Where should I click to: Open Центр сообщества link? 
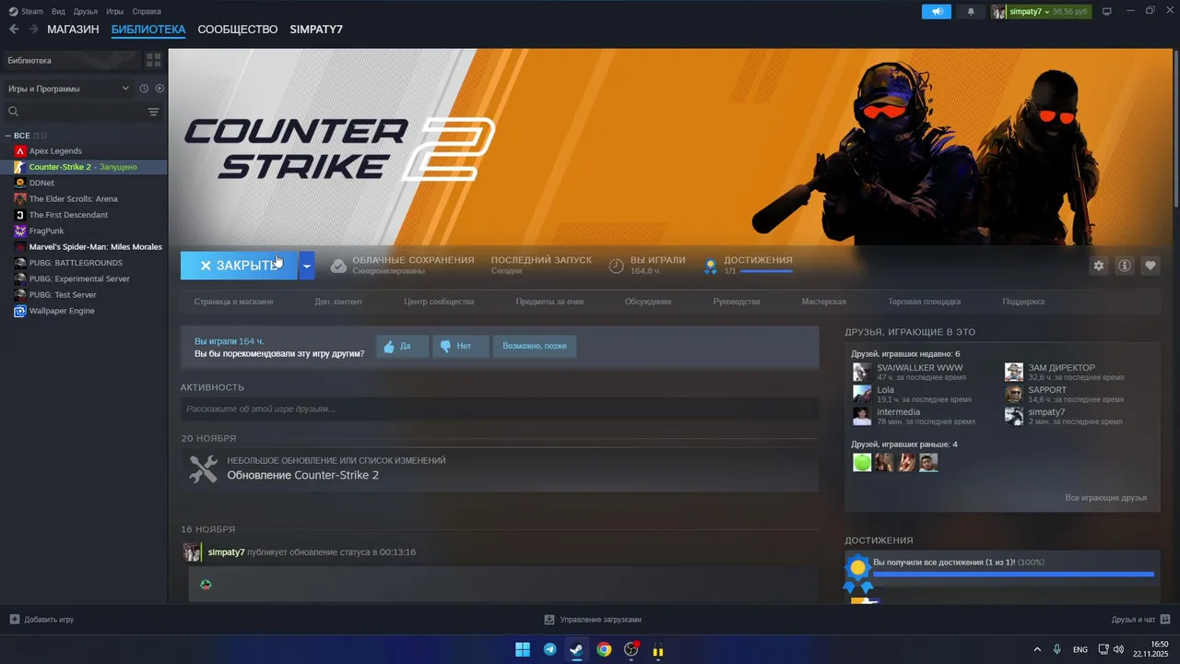(x=439, y=302)
